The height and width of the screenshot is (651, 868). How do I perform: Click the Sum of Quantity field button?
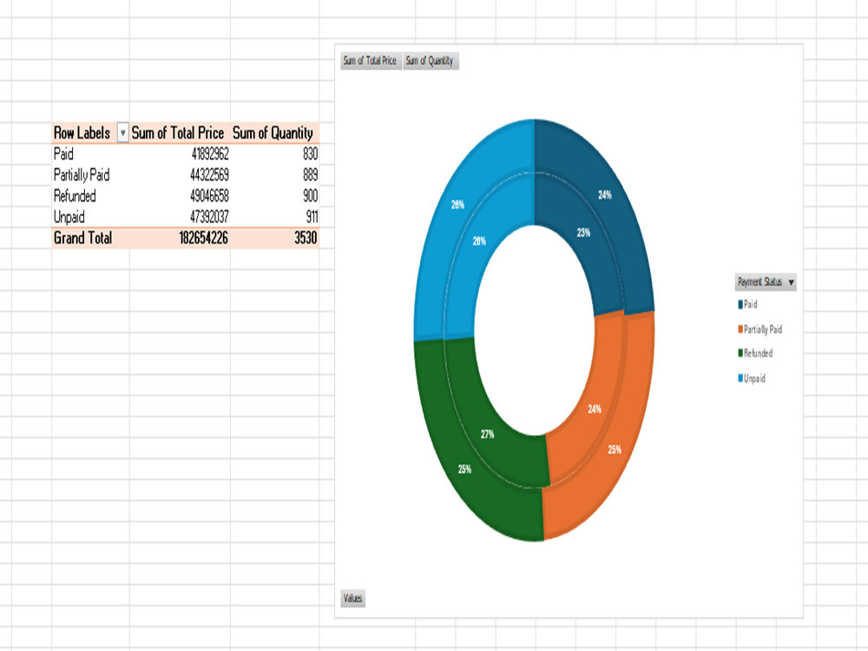click(x=431, y=61)
